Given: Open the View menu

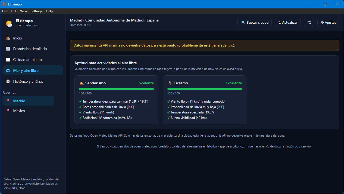Looking at the screenshot, I should [24, 11].
